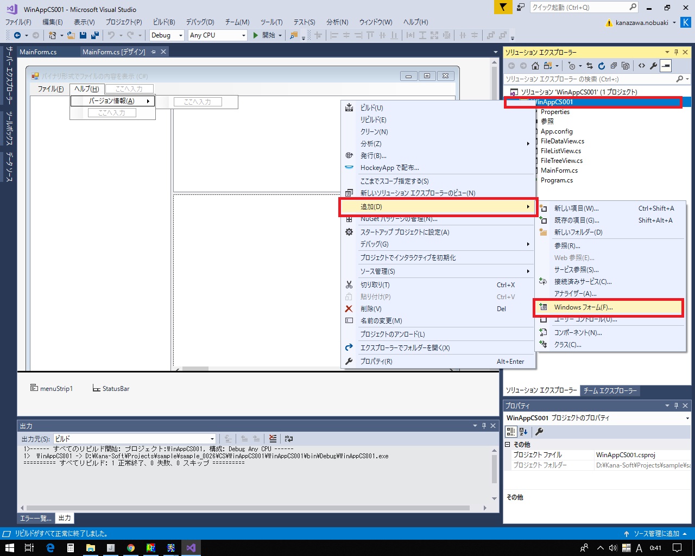Image resolution: width=695 pixels, height=556 pixels.
Task: Open the output source (出力元) combo box
Action: (x=135, y=439)
